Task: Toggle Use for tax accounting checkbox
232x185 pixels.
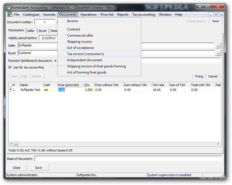Action: click(x=10, y=67)
